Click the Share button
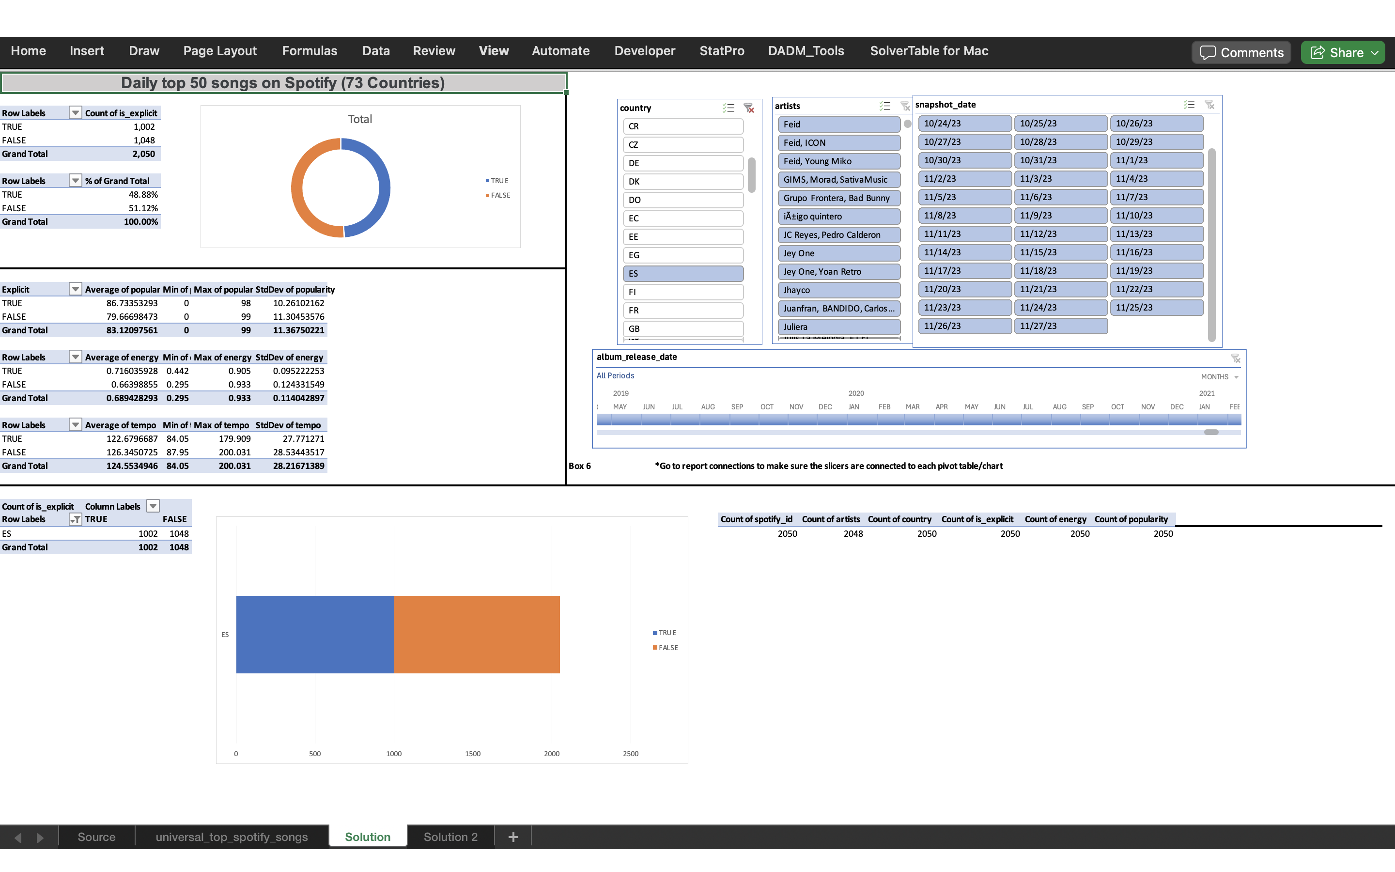Viewport: 1395px width, 872px height. pyautogui.click(x=1343, y=52)
